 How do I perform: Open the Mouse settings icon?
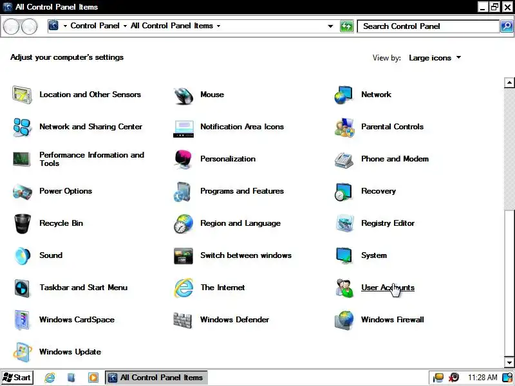pos(183,95)
